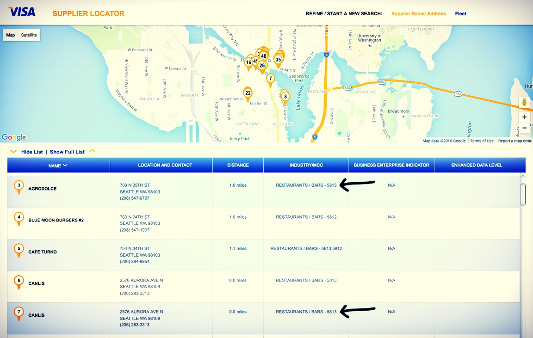This screenshot has height=338, width=533.
Task: Click map marker number 35
Action: click(278, 60)
